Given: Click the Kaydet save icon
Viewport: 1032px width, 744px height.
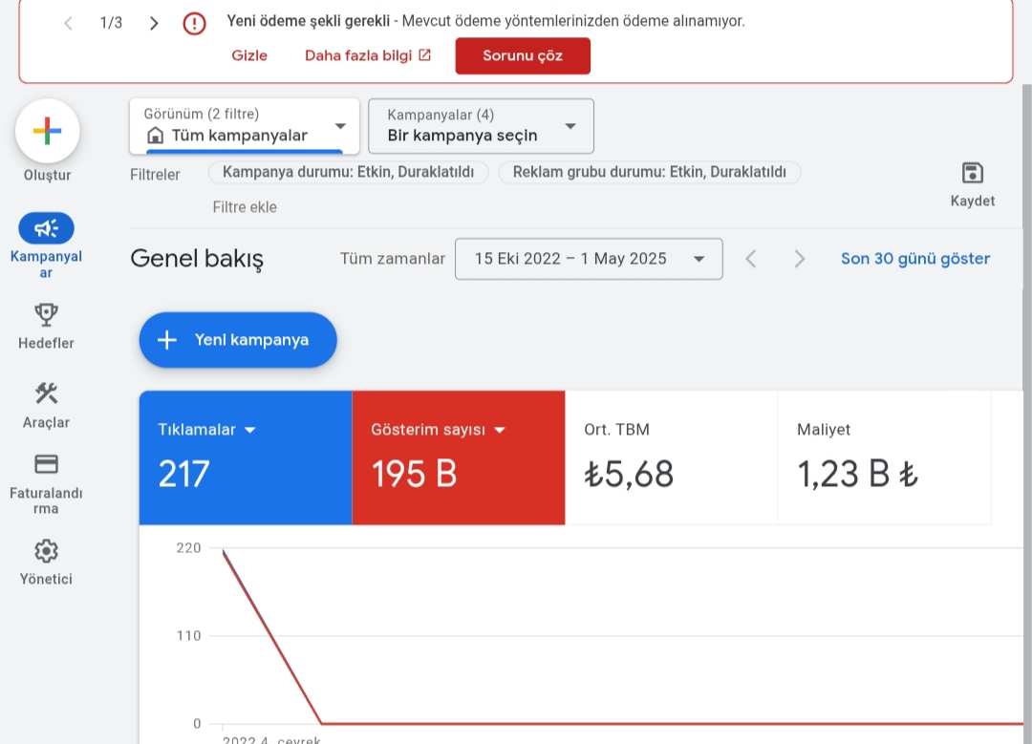Looking at the screenshot, I should (972, 173).
